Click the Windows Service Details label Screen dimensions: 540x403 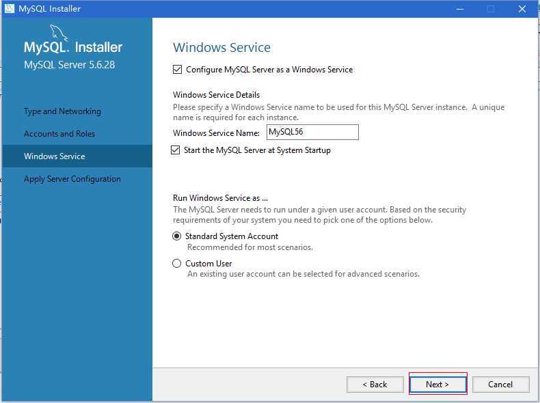pos(216,95)
